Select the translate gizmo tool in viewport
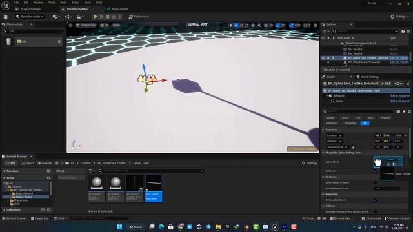The height and width of the screenshot is (232, 413). [x=236, y=25]
